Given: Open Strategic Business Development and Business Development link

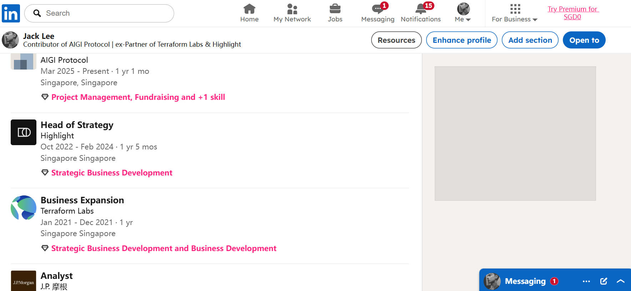Looking at the screenshot, I should tap(164, 248).
